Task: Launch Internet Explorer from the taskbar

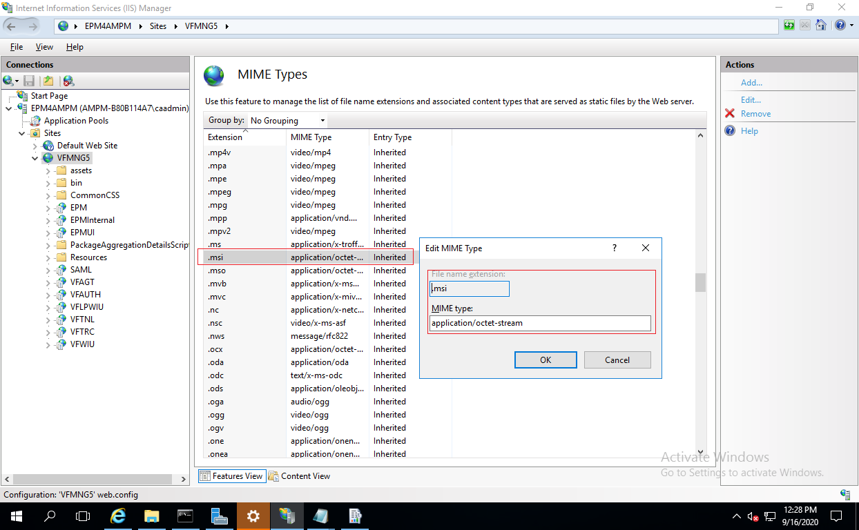Action: click(119, 516)
